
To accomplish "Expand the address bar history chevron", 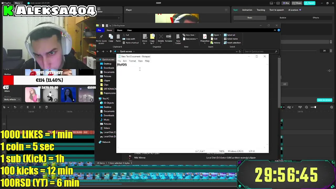I will pos(237,51).
